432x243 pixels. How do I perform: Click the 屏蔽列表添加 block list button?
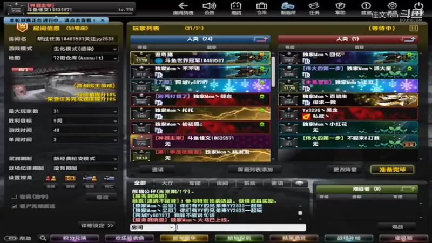(255, 170)
